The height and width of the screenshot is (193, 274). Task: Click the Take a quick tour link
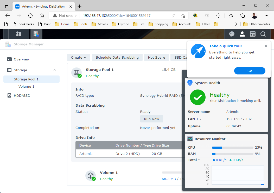point(226,46)
